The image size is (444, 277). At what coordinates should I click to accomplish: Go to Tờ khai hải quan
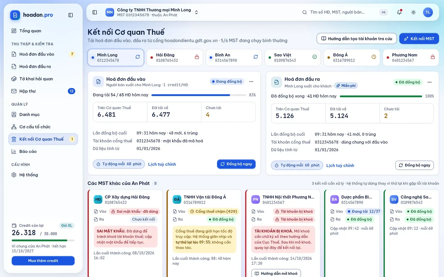pos(43,79)
